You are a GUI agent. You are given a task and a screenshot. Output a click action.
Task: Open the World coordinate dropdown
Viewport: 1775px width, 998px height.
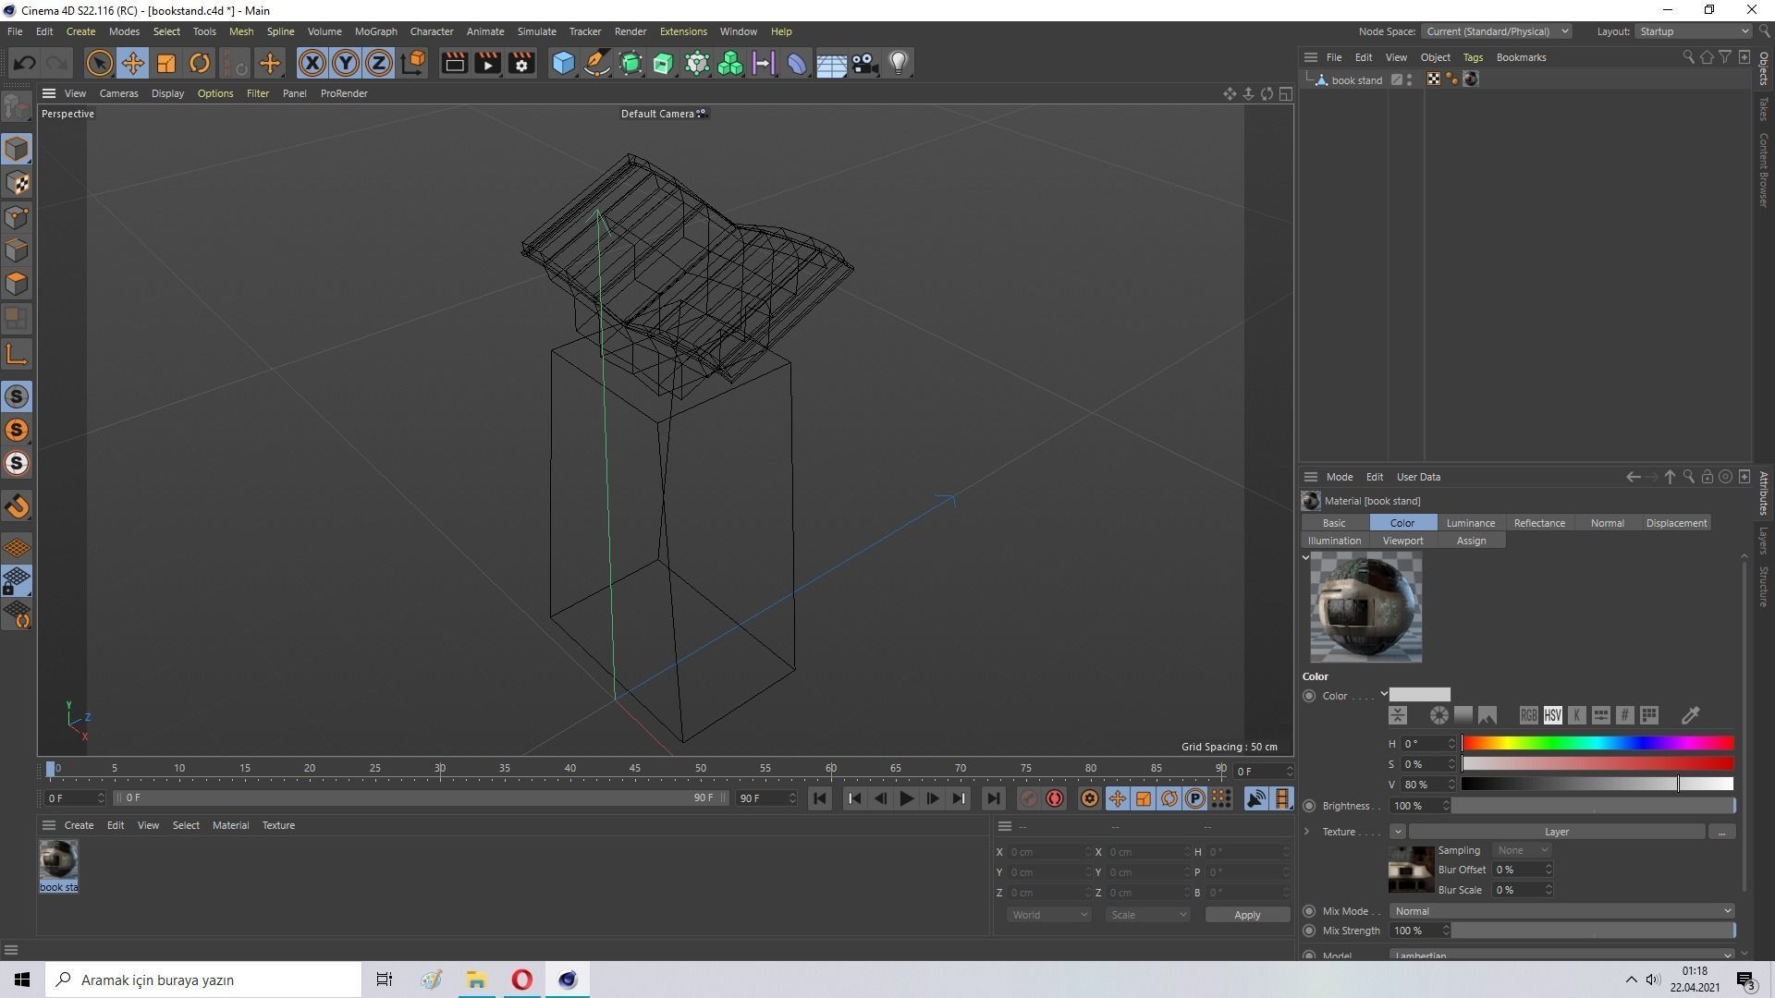[x=1049, y=915]
